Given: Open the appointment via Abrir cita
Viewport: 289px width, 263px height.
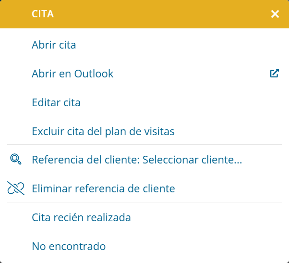Looking at the screenshot, I should (144, 45).
